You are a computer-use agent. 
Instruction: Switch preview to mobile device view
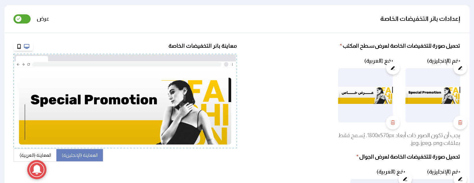click(x=19, y=46)
